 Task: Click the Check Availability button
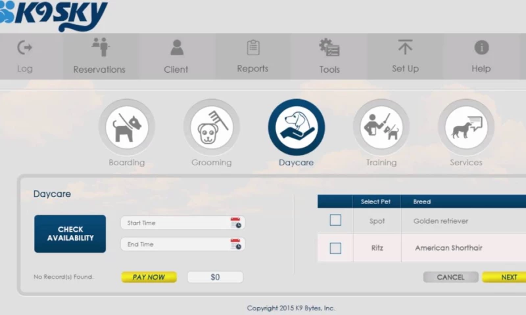point(70,234)
